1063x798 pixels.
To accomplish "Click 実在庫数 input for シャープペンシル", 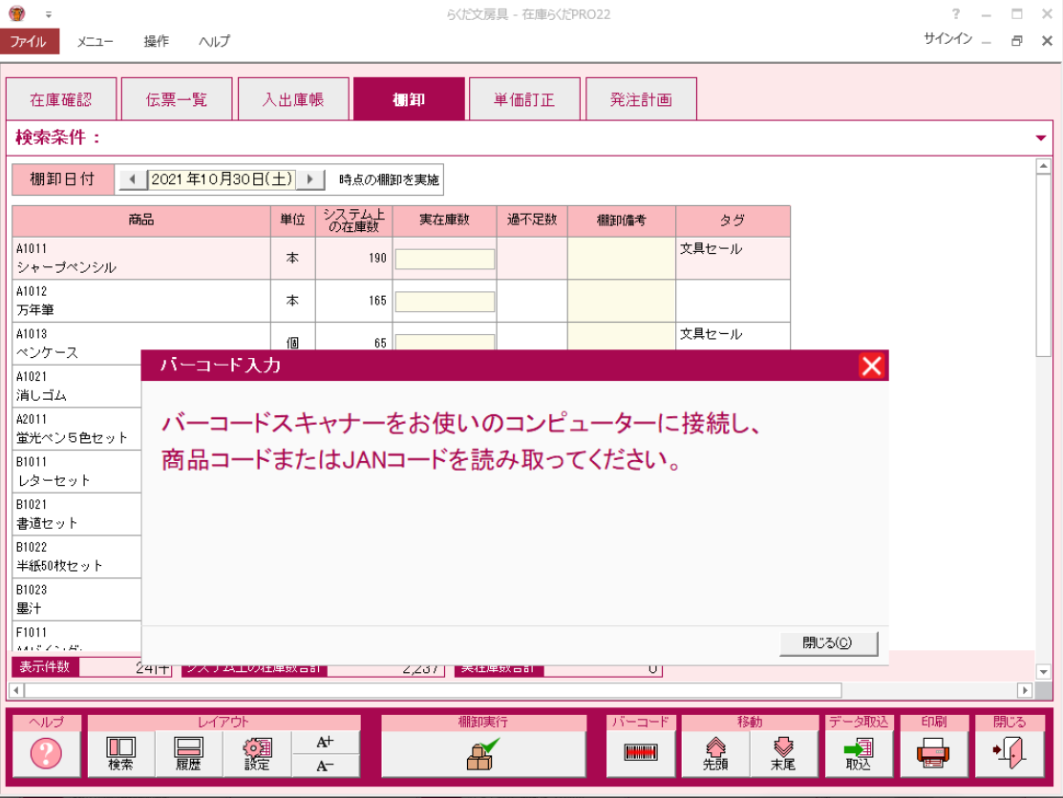I will pyautogui.click(x=445, y=259).
